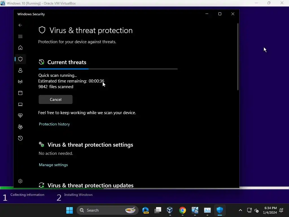Click the Windows Security vertical scrollbar

tap(238, 57)
